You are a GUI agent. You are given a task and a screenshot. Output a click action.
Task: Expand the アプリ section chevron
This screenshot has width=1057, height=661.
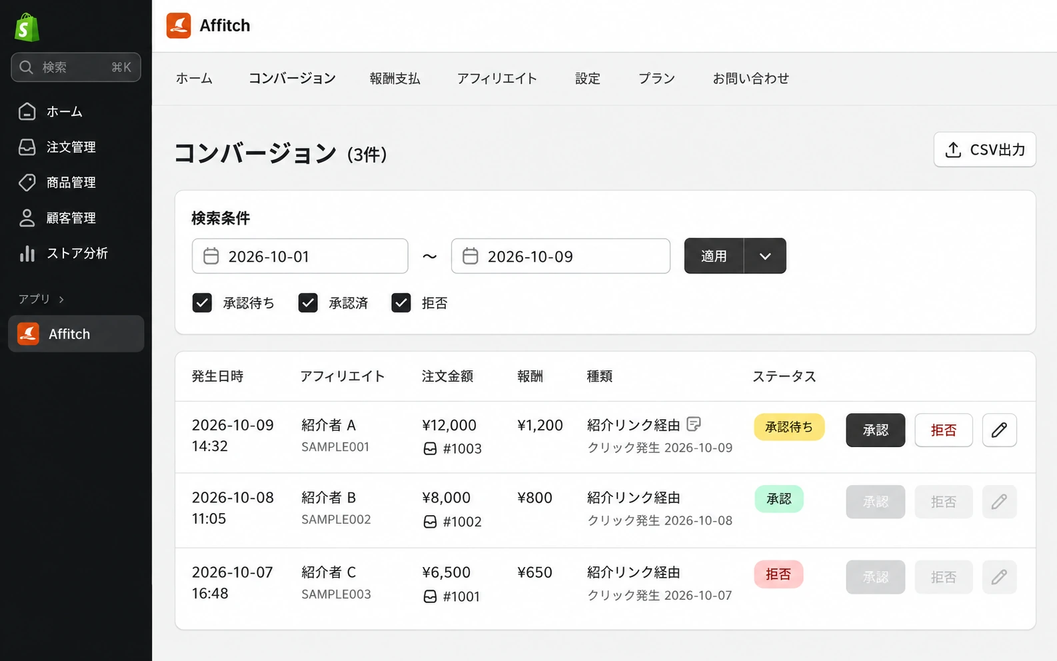[x=61, y=299]
